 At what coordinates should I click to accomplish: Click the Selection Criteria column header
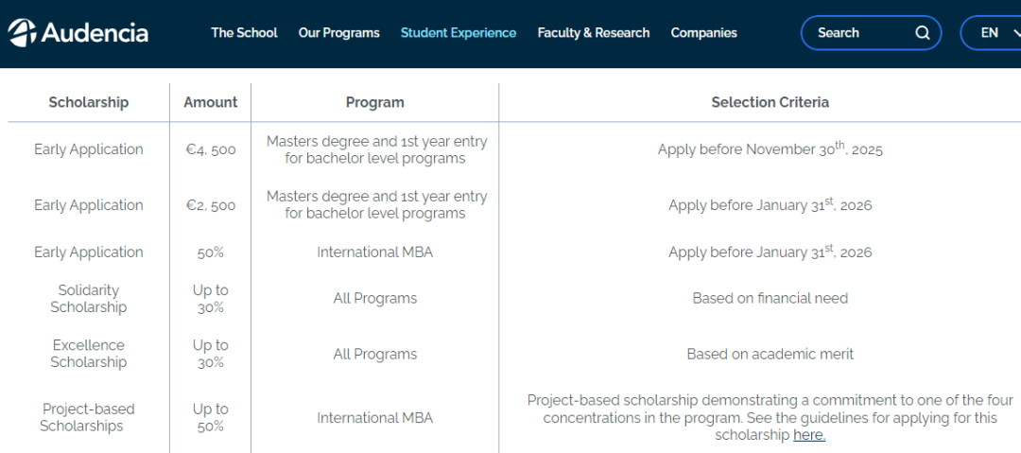[x=770, y=102]
